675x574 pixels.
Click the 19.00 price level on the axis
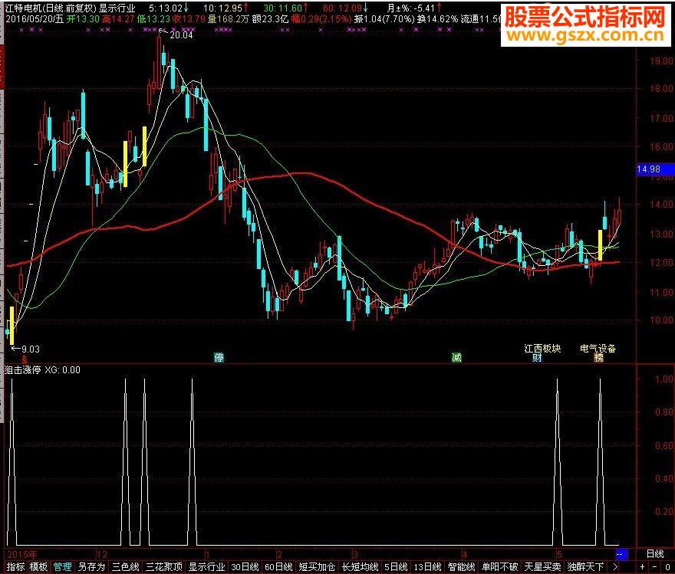click(662, 61)
